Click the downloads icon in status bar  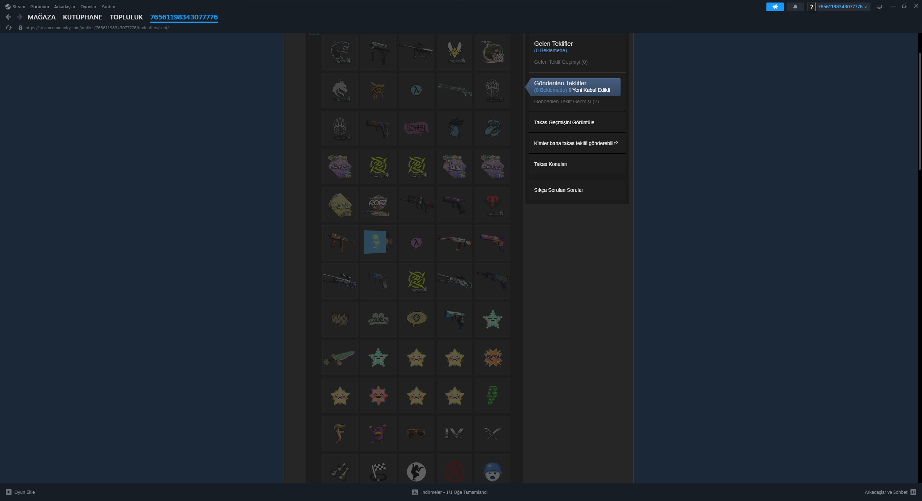coord(415,492)
